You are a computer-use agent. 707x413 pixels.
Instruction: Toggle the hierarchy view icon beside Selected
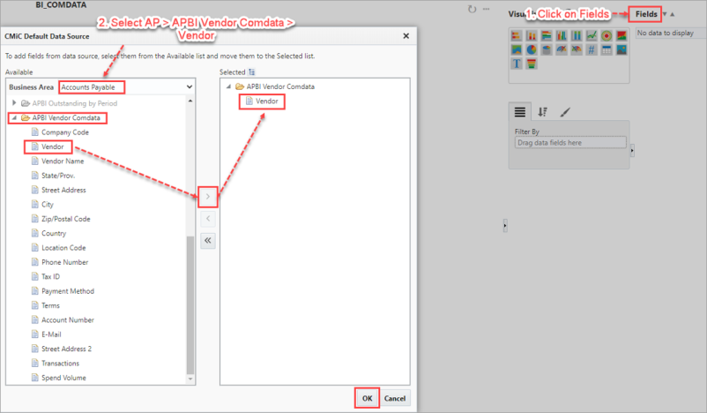point(251,72)
